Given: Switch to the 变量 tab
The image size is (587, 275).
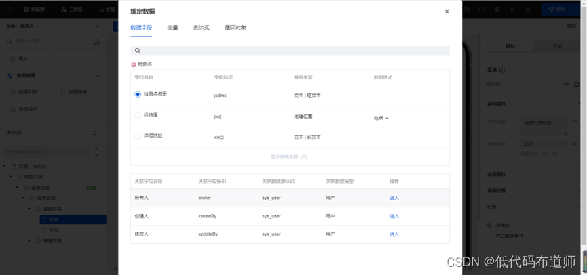Looking at the screenshot, I should pos(172,28).
